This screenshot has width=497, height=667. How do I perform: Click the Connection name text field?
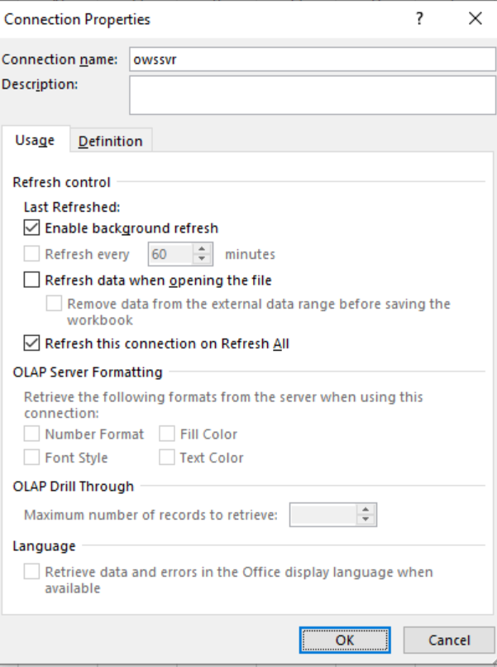311,60
